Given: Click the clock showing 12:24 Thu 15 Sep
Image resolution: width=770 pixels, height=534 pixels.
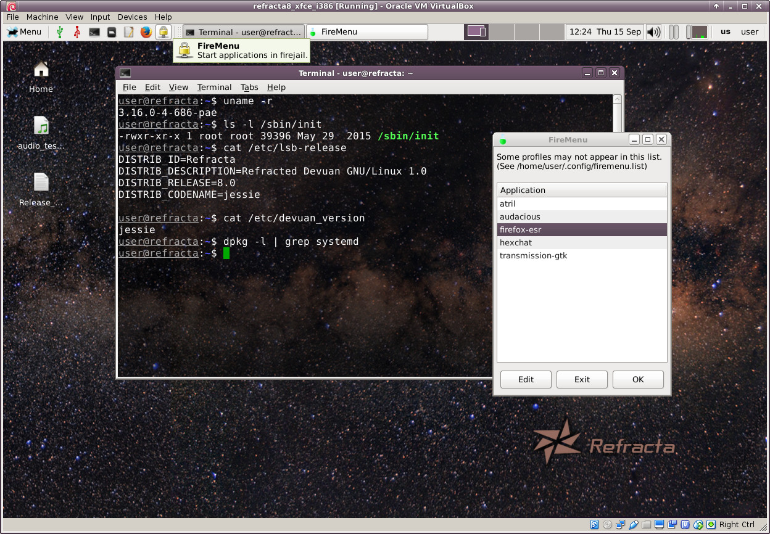Looking at the screenshot, I should 605,32.
